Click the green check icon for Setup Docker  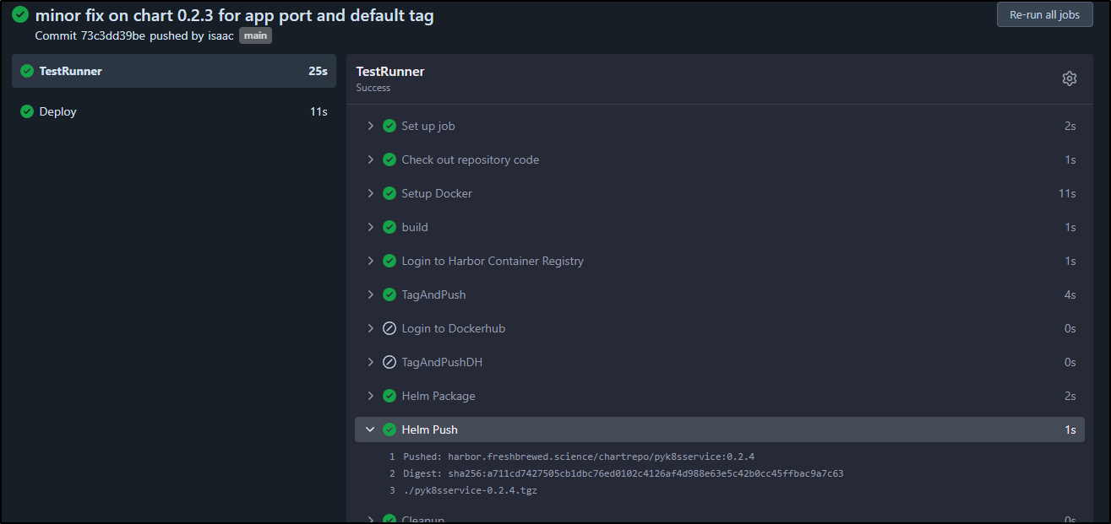(389, 193)
